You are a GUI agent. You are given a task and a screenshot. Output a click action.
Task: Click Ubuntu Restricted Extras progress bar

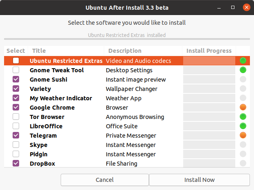[209, 60]
